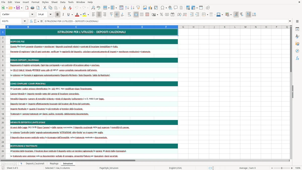Viewport: 302px width, 170px height.
Task: Toggle merge and center cells
Action: tap(136, 15)
